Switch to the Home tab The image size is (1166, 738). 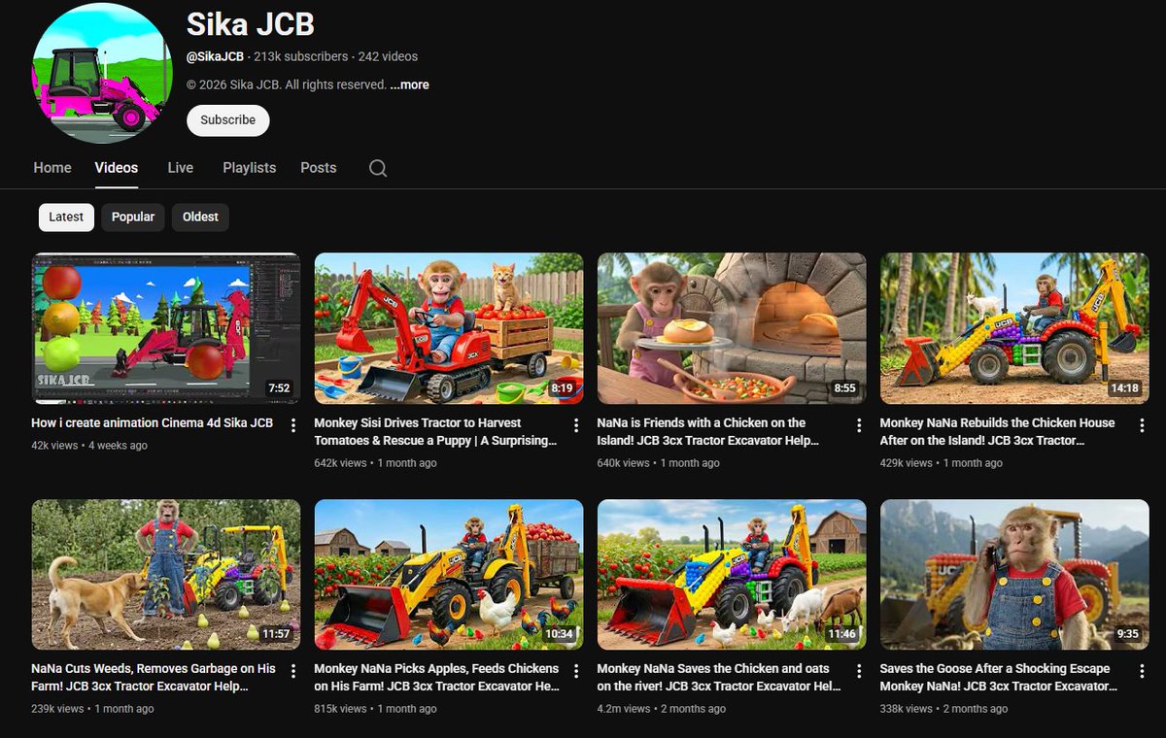52,168
